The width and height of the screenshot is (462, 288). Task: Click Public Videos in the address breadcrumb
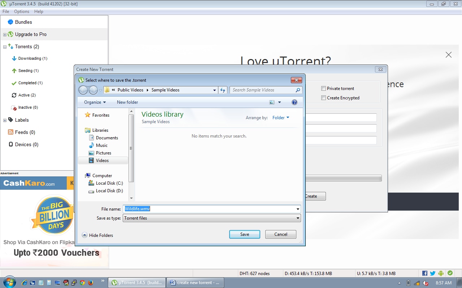(130, 90)
